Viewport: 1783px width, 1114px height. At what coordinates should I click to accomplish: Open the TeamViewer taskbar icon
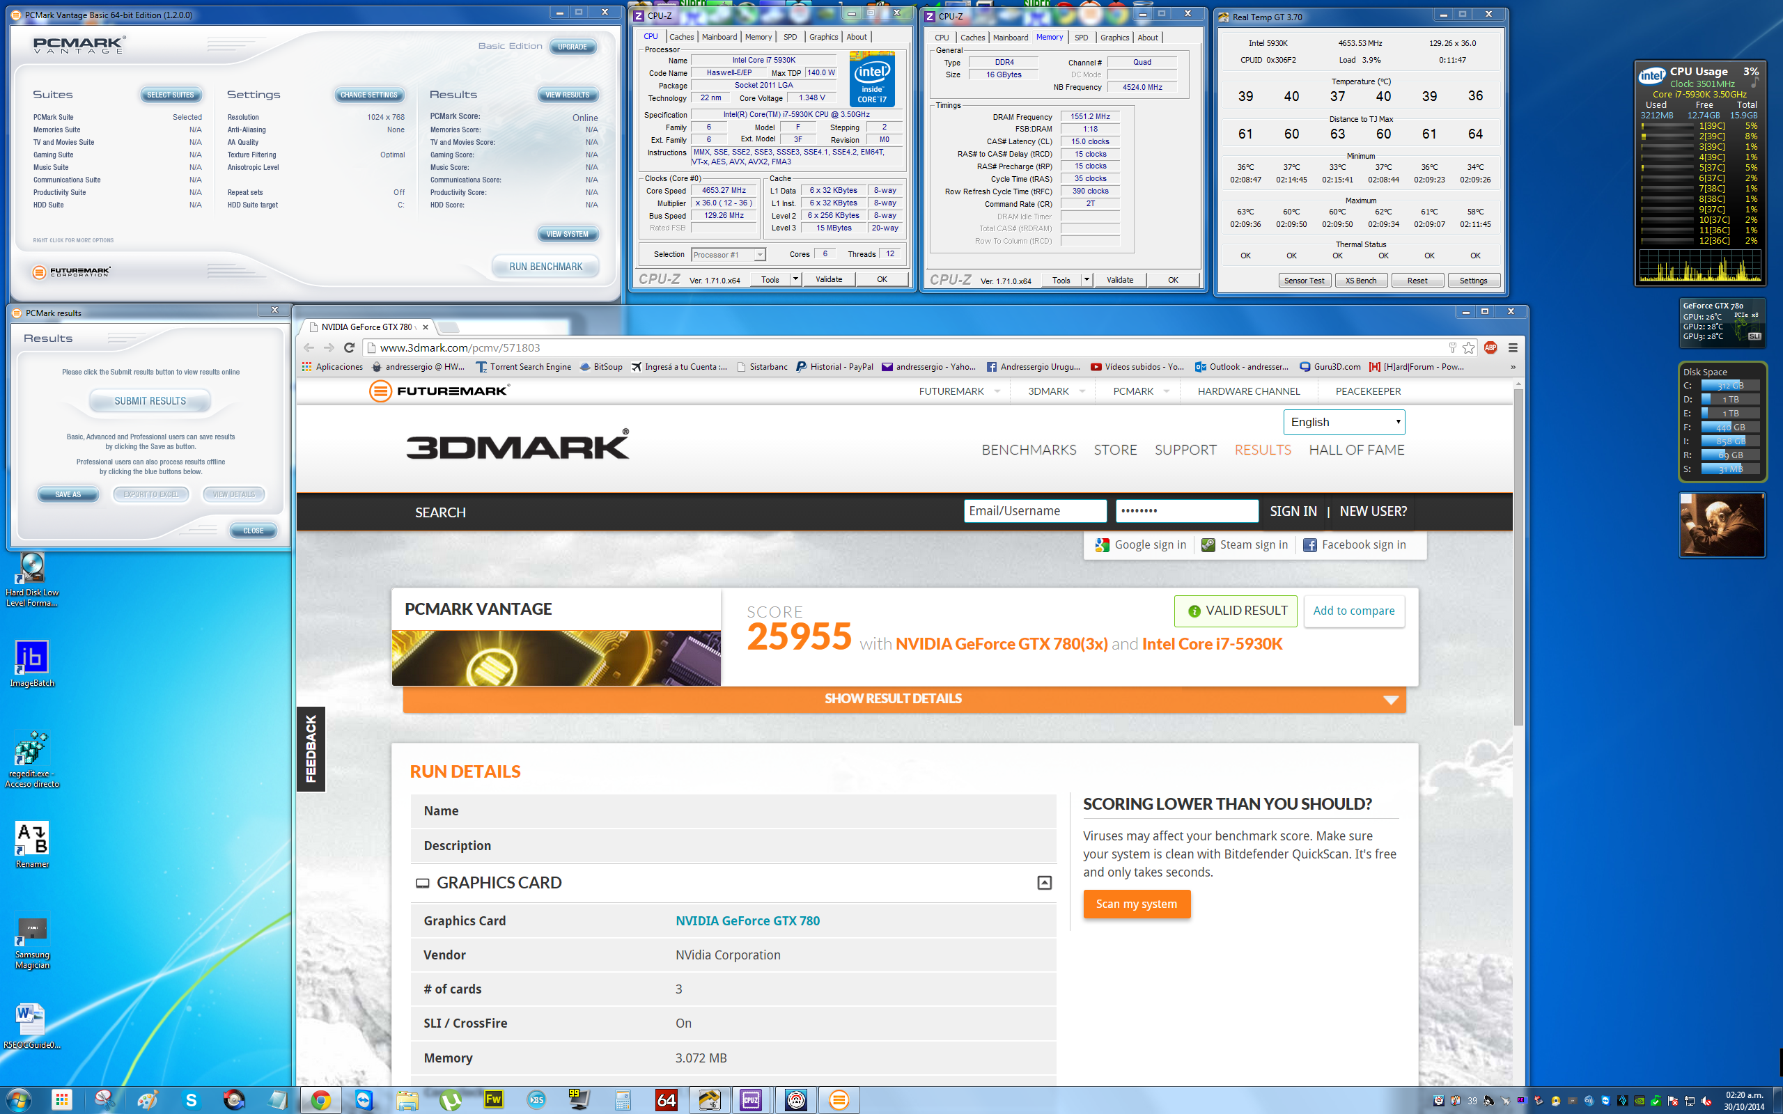(x=364, y=1100)
